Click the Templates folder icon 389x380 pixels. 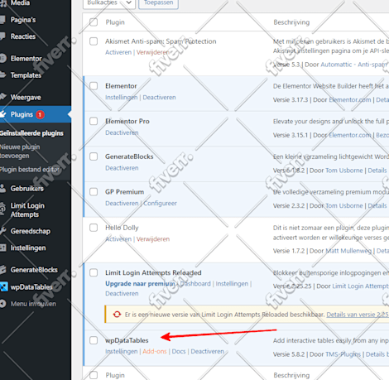click(x=2, y=75)
